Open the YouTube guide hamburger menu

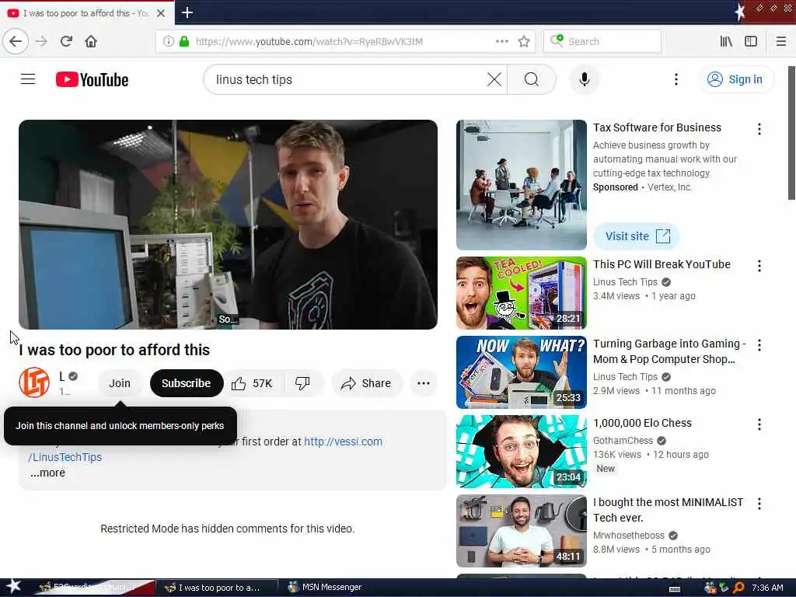(x=28, y=79)
